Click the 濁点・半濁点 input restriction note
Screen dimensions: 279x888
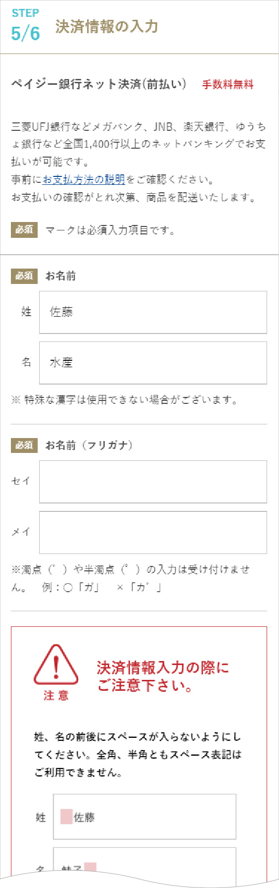[130, 578]
